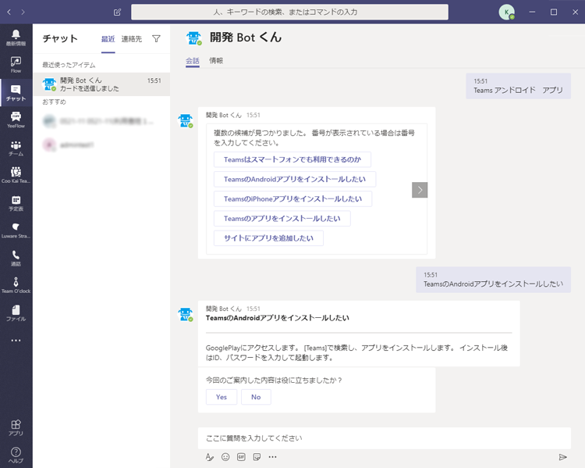Open the Luware Stratus app
585x468 pixels.
click(x=16, y=230)
